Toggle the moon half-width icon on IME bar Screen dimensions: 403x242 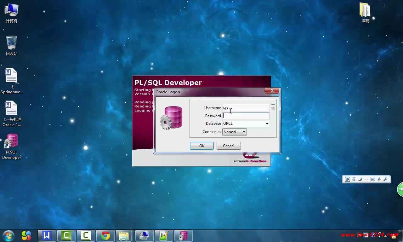(360, 179)
